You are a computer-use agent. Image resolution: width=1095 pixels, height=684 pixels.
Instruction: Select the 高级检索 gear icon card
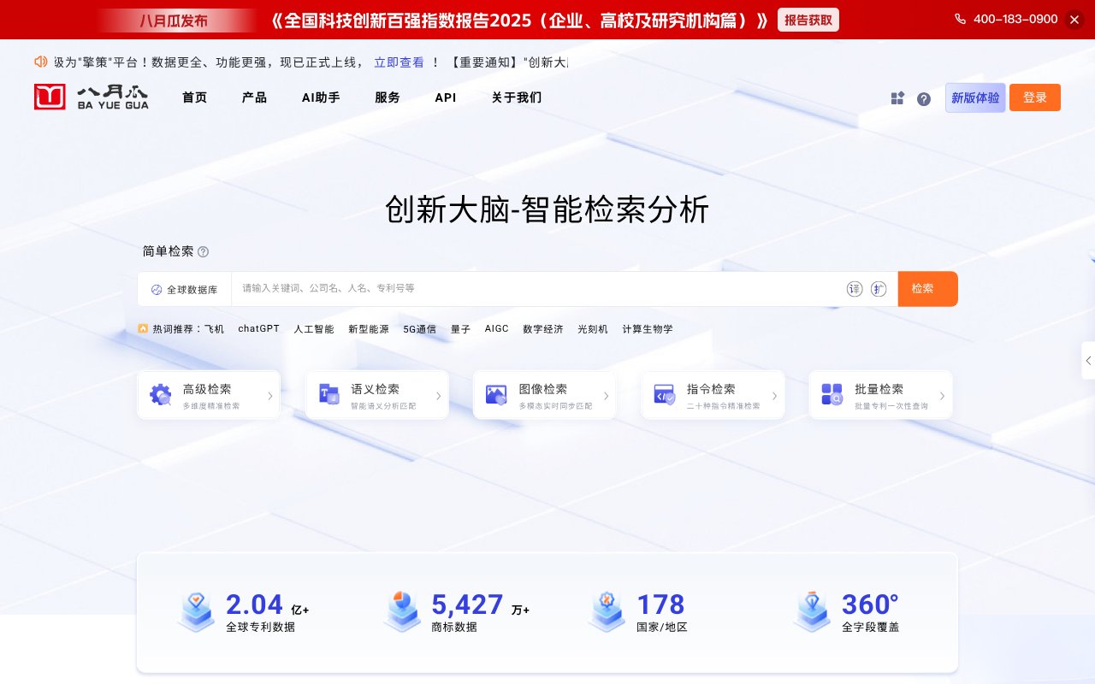coord(161,394)
